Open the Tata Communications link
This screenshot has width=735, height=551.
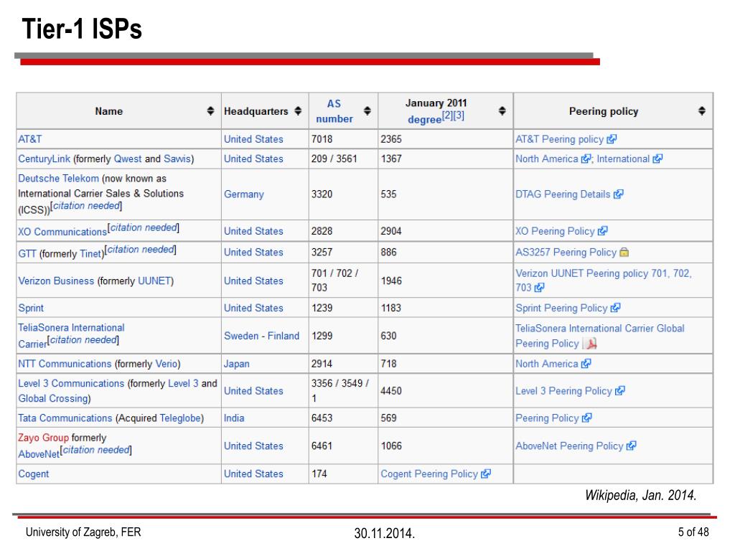point(65,418)
